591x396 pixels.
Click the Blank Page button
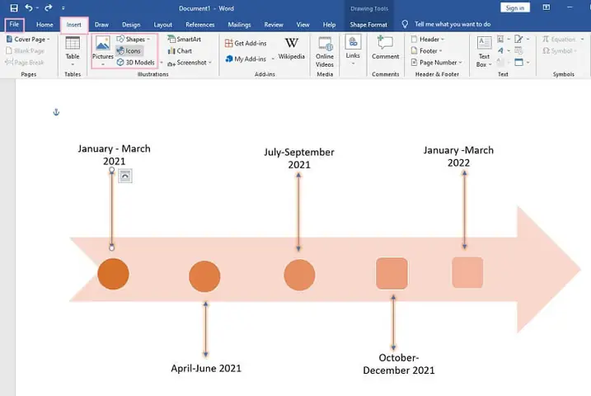pyautogui.click(x=26, y=50)
